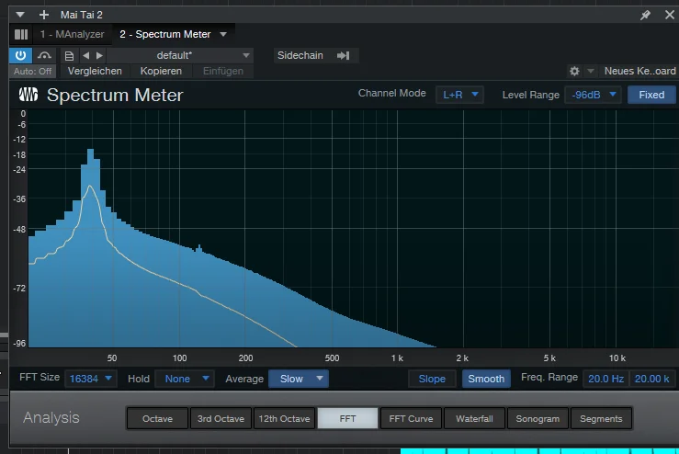Toggle Auto: Off automation mode
679x454 pixels.
point(32,71)
